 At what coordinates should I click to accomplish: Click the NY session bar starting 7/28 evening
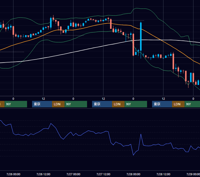[192, 104]
